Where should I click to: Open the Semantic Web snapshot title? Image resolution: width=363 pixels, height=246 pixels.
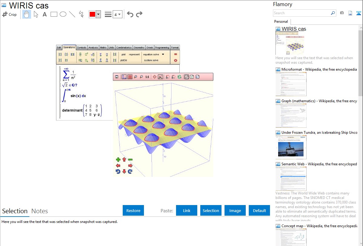pyautogui.click(x=319, y=164)
